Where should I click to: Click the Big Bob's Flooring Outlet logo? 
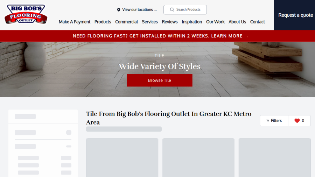click(x=26, y=14)
